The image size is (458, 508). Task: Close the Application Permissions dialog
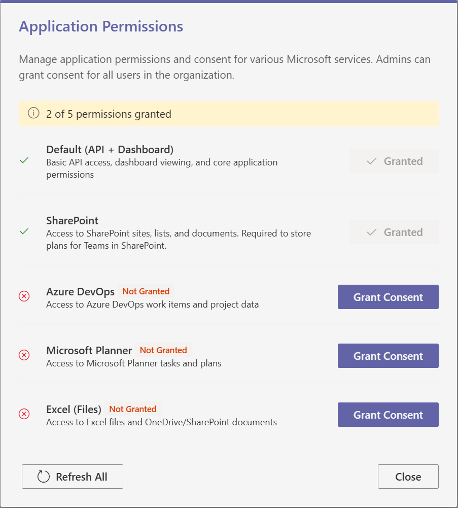(408, 477)
